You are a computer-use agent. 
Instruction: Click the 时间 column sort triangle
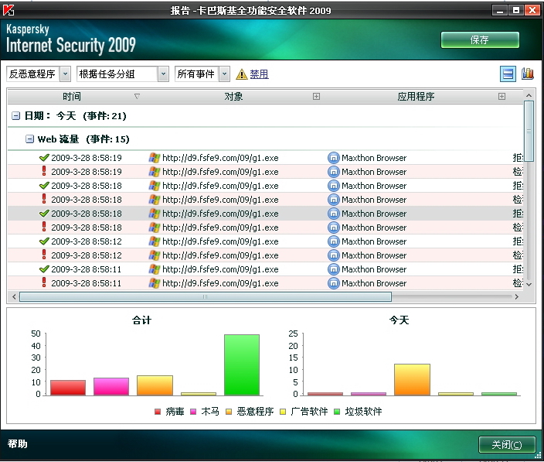[x=137, y=96]
